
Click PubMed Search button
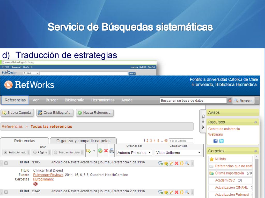[x=132, y=73]
